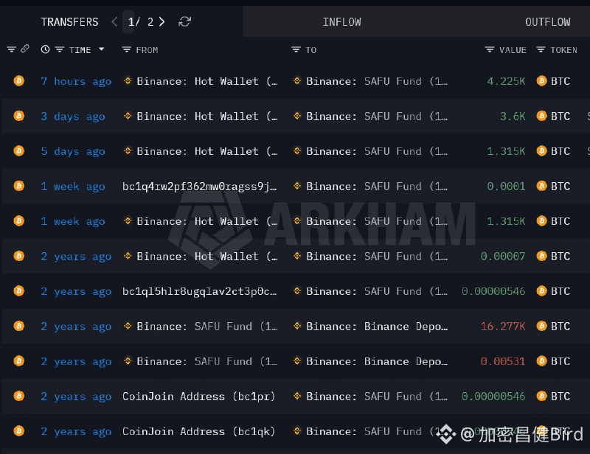Open the '7 hours ago' transaction link
This screenshot has width=590, height=454.
76,81
